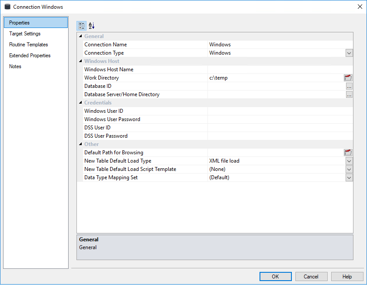Click the DSS User Password value field

280,136
